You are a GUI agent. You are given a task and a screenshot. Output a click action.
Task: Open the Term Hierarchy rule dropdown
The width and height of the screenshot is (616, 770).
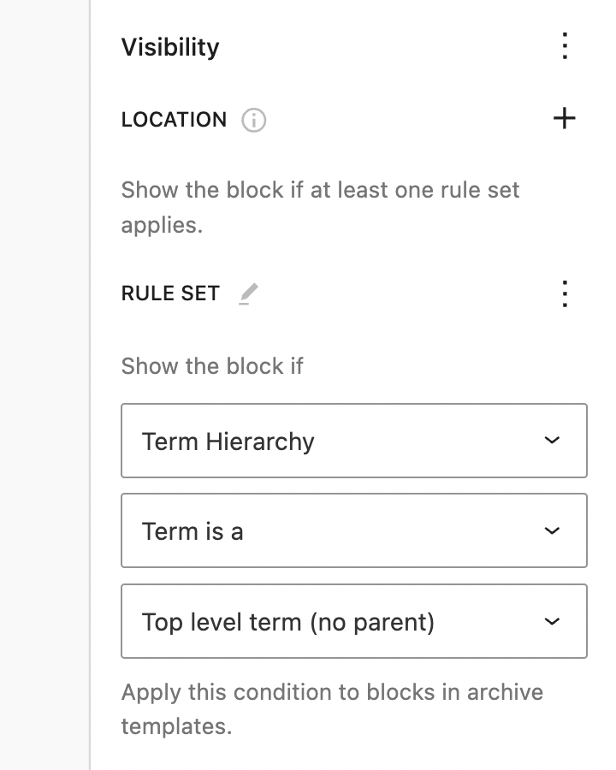pyautogui.click(x=354, y=440)
